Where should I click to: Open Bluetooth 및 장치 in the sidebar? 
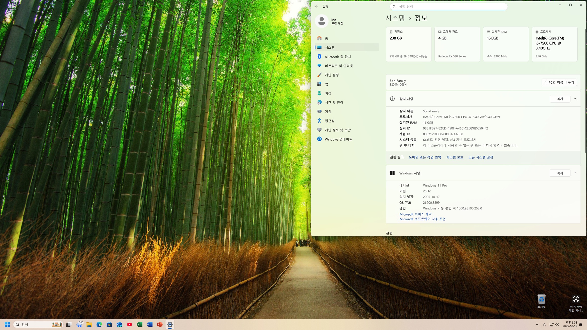pyautogui.click(x=337, y=57)
